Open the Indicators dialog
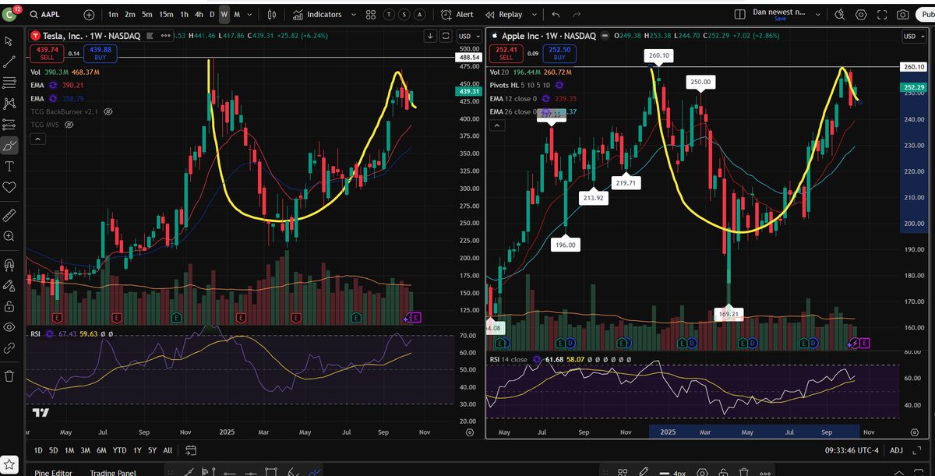Viewport: 935px width, 476px height. [316, 15]
